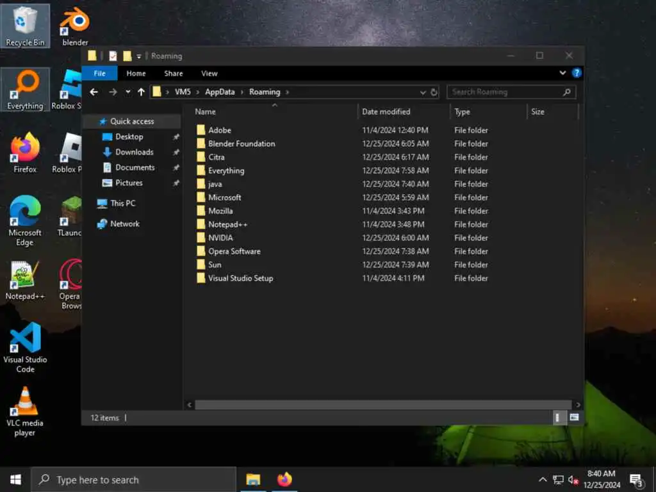This screenshot has width=656, height=492.
Task: Switch to the View ribbon tab
Action: point(209,73)
